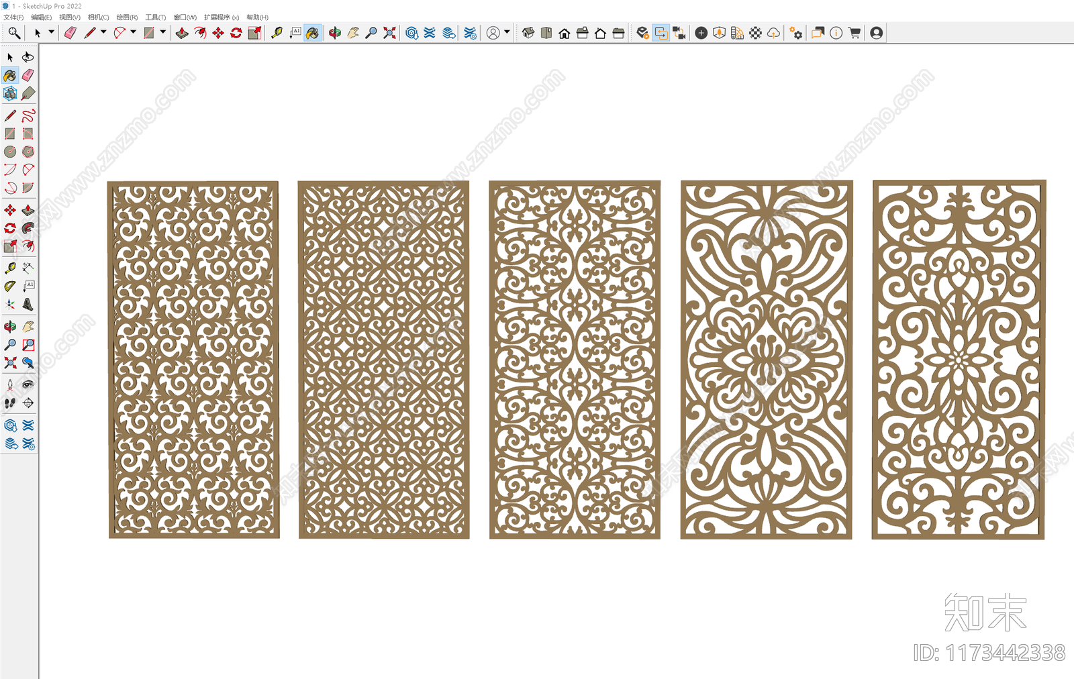Open the 视图(V) menu
The width and height of the screenshot is (1074, 679).
coord(70,17)
